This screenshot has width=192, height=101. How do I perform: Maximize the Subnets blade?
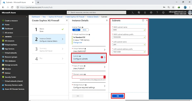point(143,20)
